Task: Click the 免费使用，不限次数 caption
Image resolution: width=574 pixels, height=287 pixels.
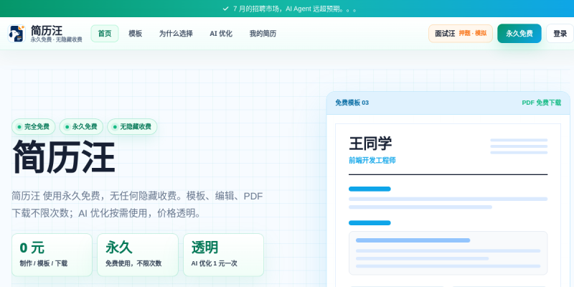Action: (133, 263)
